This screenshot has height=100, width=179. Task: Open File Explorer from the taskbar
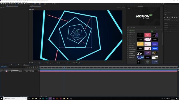coord(36,99)
